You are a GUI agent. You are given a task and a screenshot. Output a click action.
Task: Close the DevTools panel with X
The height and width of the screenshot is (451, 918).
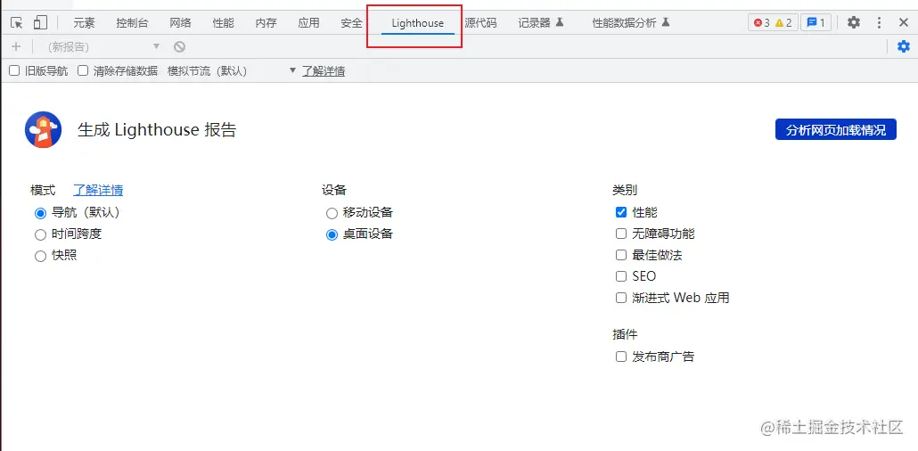[904, 23]
